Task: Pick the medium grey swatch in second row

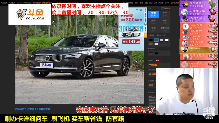Action: pyautogui.click(x=151, y=44)
